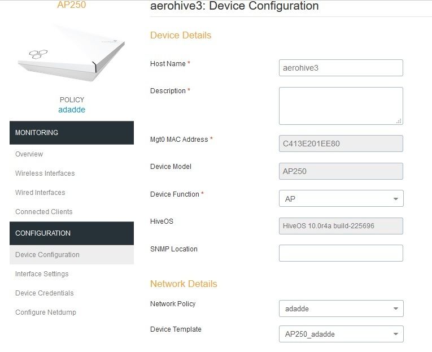Open Configure Netdump page
This screenshot has width=432, height=352.
(x=45, y=312)
